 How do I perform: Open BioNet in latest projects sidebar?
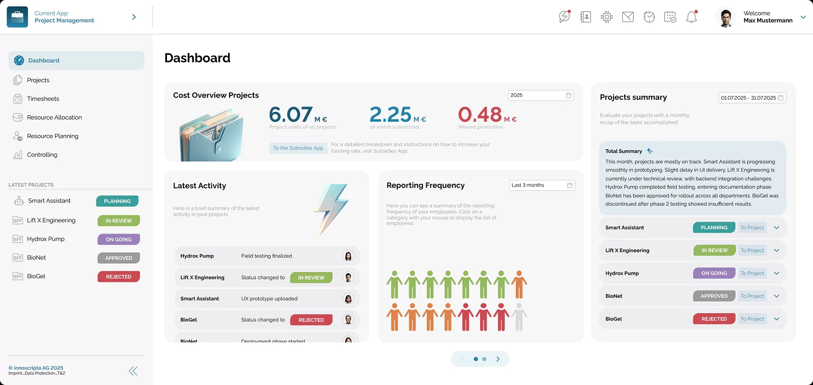click(36, 258)
